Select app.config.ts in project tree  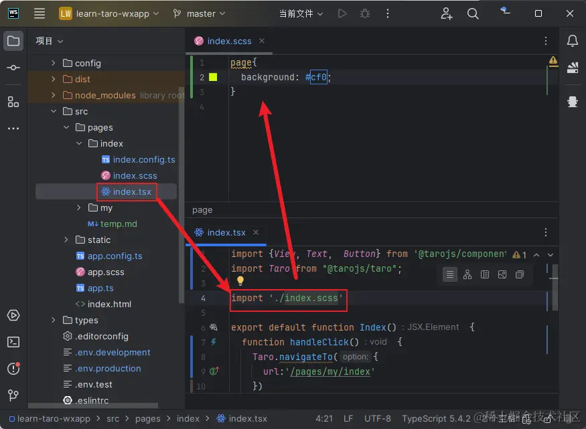tap(115, 256)
